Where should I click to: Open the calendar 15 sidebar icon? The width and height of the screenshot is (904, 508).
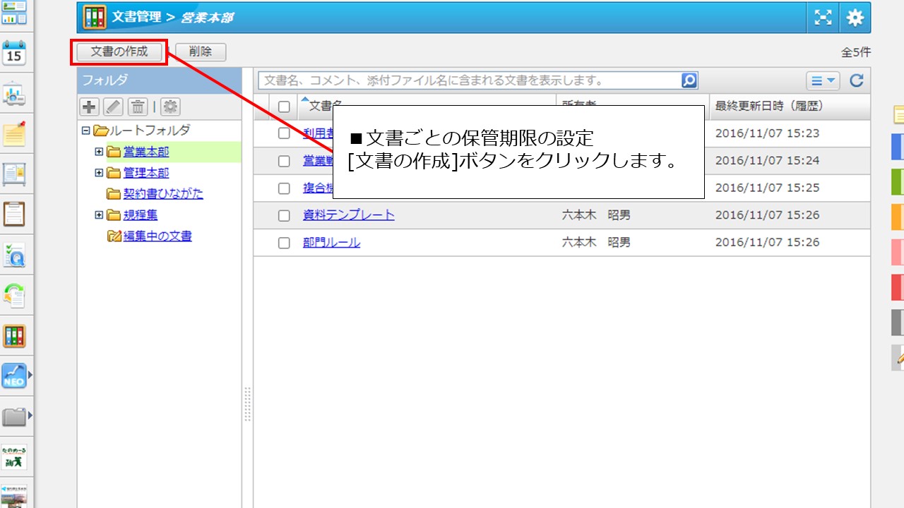(x=16, y=53)
